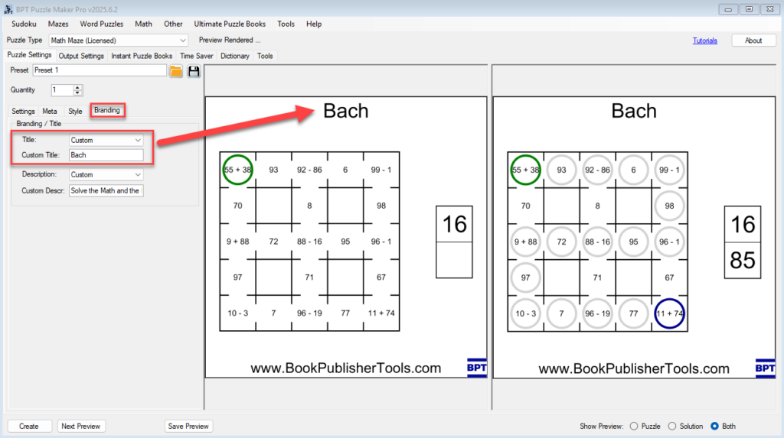
Task: Select the Both preview radio button
Action: 714,426
